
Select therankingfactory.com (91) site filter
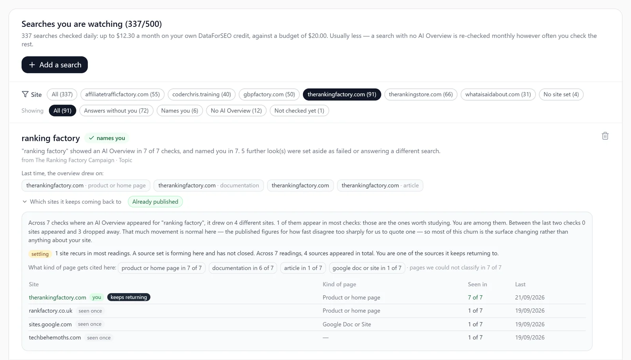[342, 94]
